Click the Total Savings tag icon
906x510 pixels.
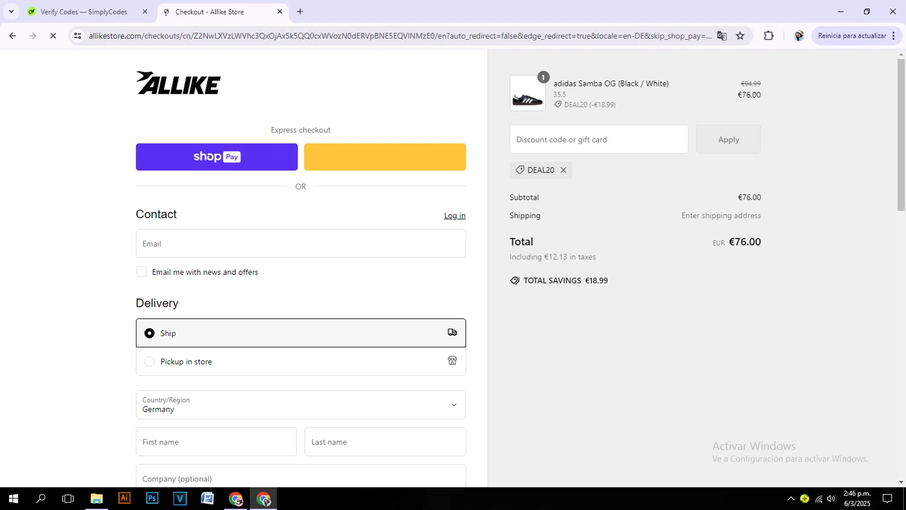[x=515, y=280]
